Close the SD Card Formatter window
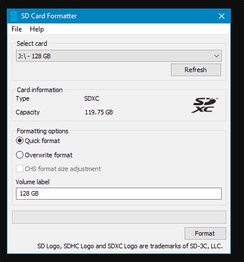Image resolution: width=244 pixels, height=262 pixels. [x=222, y=16]
